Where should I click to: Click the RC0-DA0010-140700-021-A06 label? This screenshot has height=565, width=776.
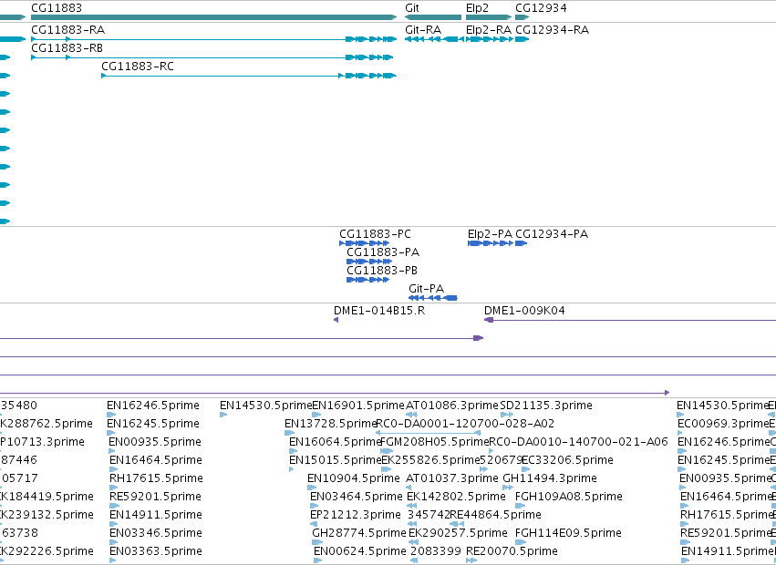(578, 442)
